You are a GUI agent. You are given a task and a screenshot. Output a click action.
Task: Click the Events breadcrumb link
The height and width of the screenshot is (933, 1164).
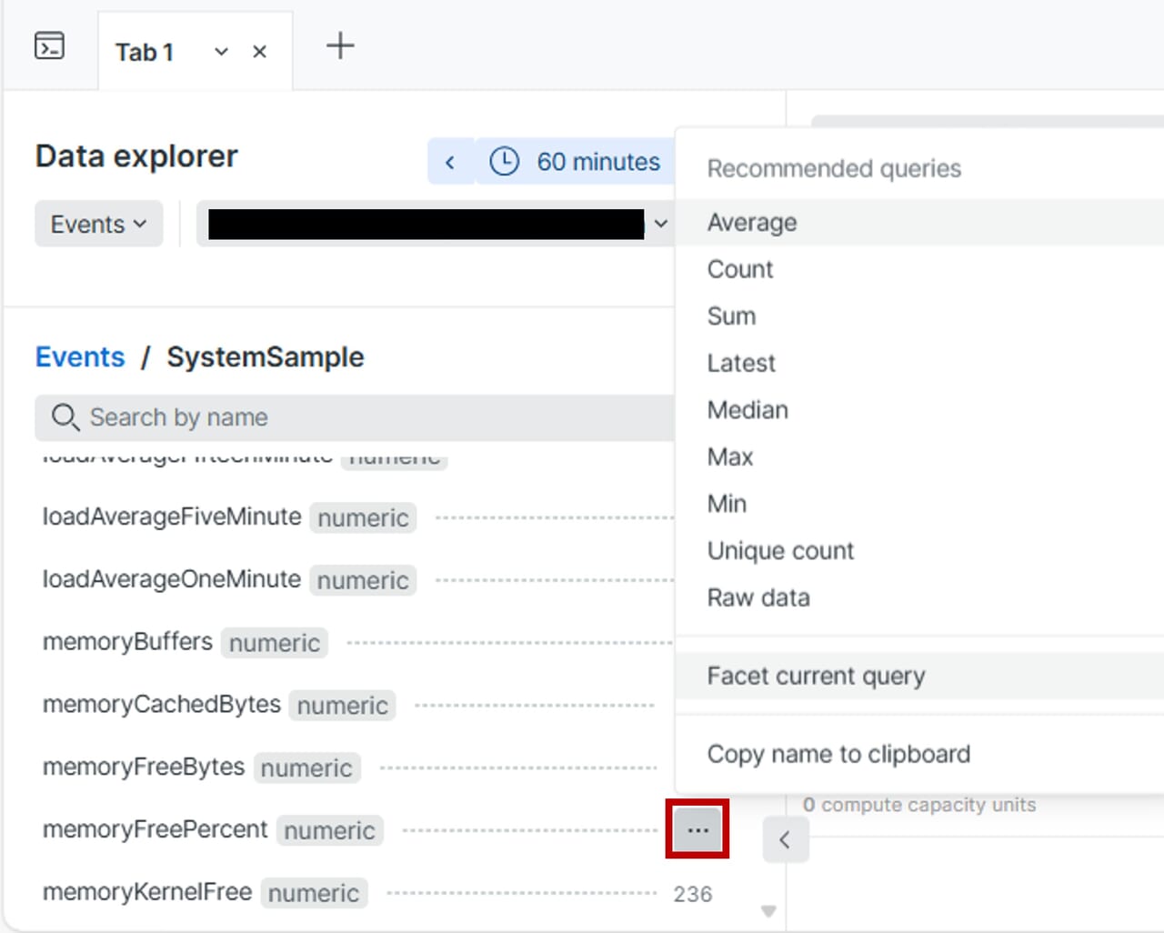click(80, 357)
